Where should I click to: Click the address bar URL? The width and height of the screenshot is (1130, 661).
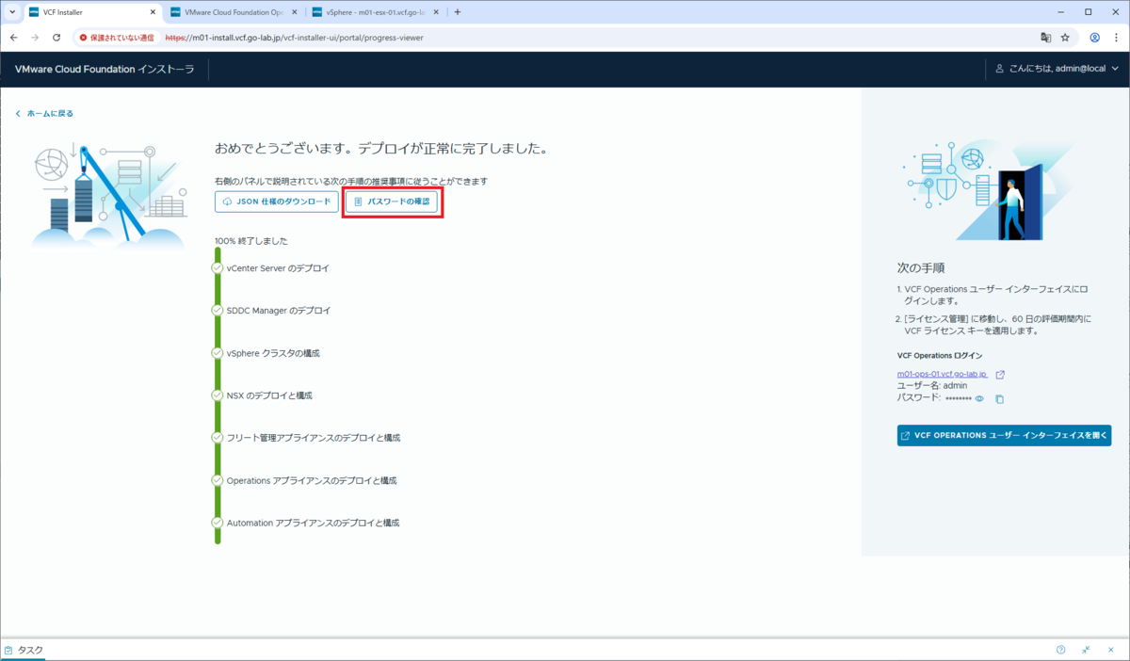pos(297,38)
